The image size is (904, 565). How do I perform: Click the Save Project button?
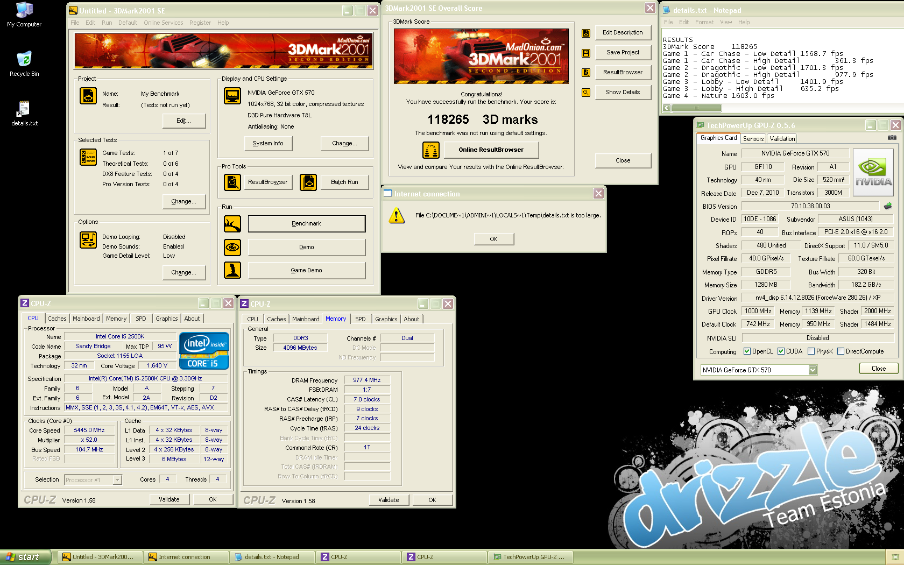pyautogui.click(x=623, y=53)
